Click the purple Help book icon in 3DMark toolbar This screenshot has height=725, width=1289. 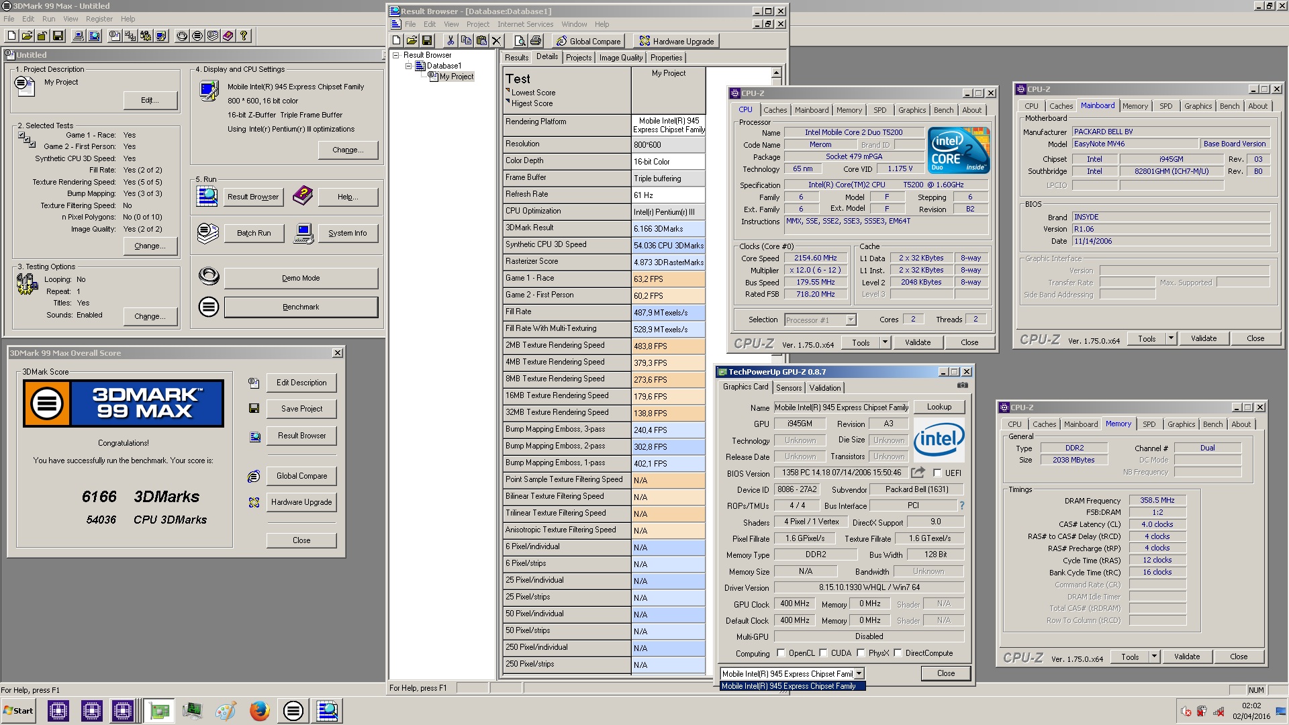[x=228, y=36]
